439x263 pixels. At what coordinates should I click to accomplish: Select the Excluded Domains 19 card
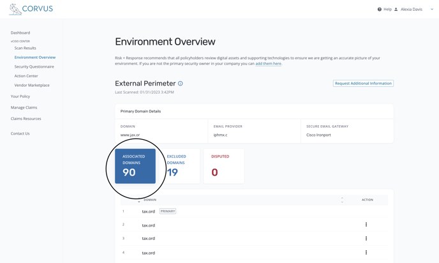pos(180,167)
